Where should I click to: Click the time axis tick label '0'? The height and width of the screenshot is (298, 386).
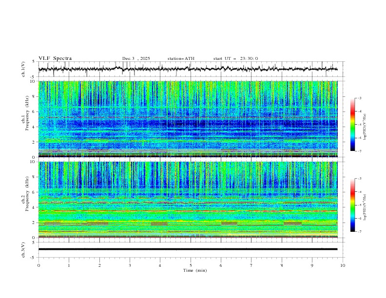coord(39,265)
